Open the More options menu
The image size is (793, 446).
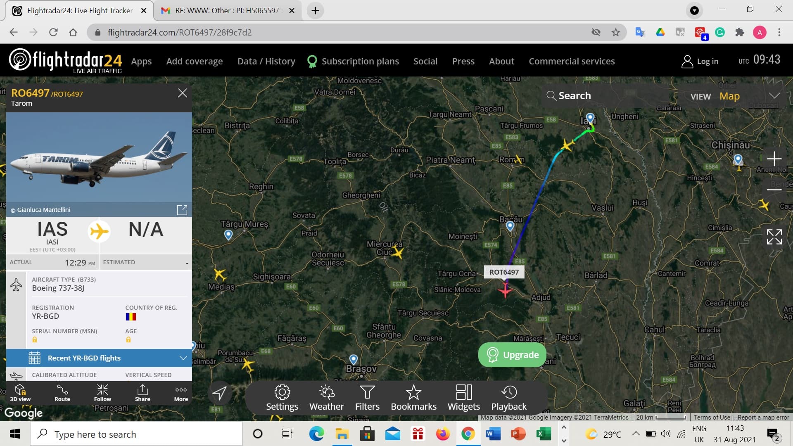181,392
